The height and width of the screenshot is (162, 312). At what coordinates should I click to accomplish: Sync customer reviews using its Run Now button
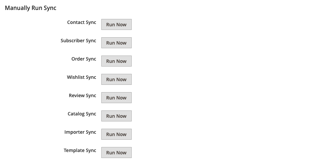click(116, 98)
